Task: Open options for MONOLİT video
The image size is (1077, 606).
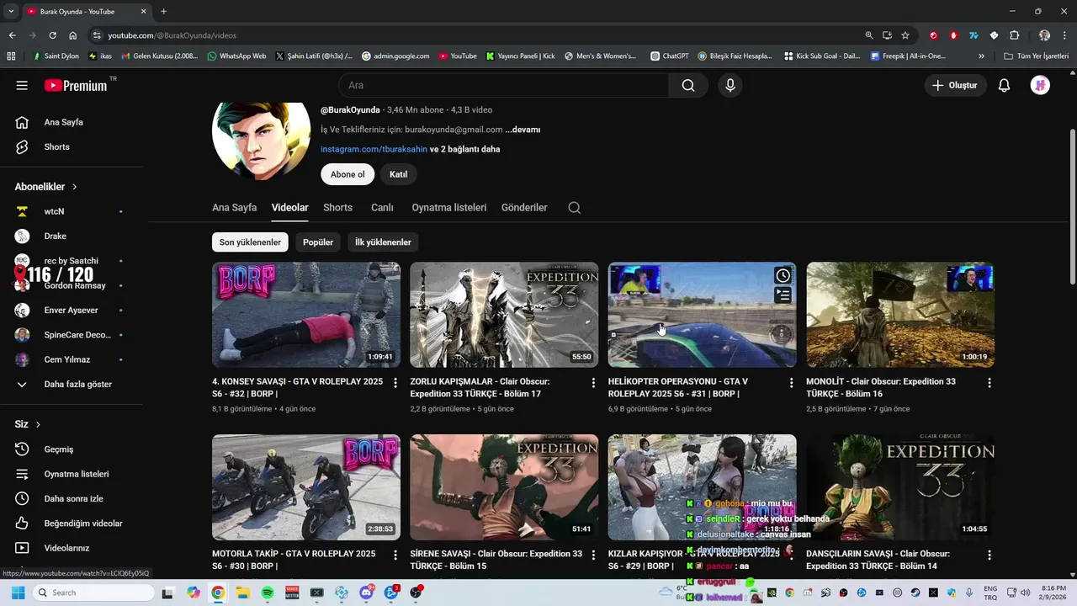Action: coord(989,383)
